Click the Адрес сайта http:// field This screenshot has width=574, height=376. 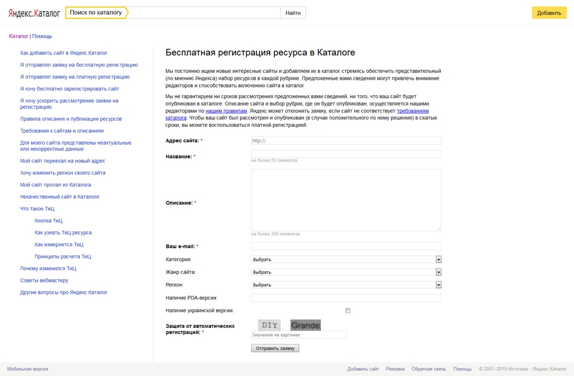tap(346, 141)
